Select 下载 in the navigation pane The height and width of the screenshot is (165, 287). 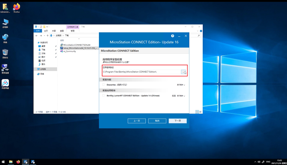(x=42, y=50)
